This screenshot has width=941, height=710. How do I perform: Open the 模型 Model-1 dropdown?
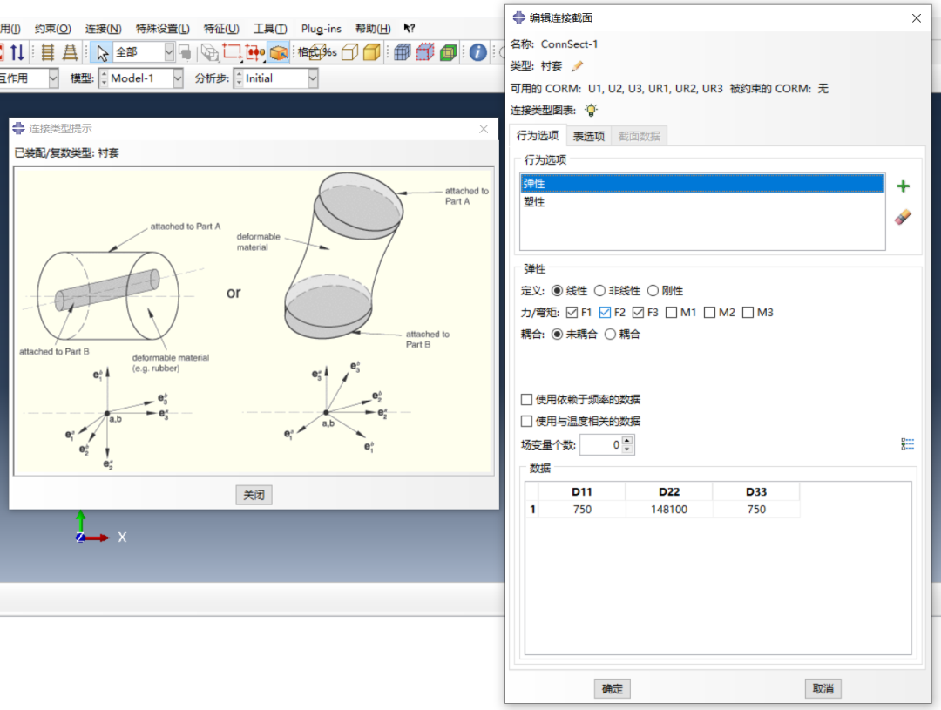point(178,78)
